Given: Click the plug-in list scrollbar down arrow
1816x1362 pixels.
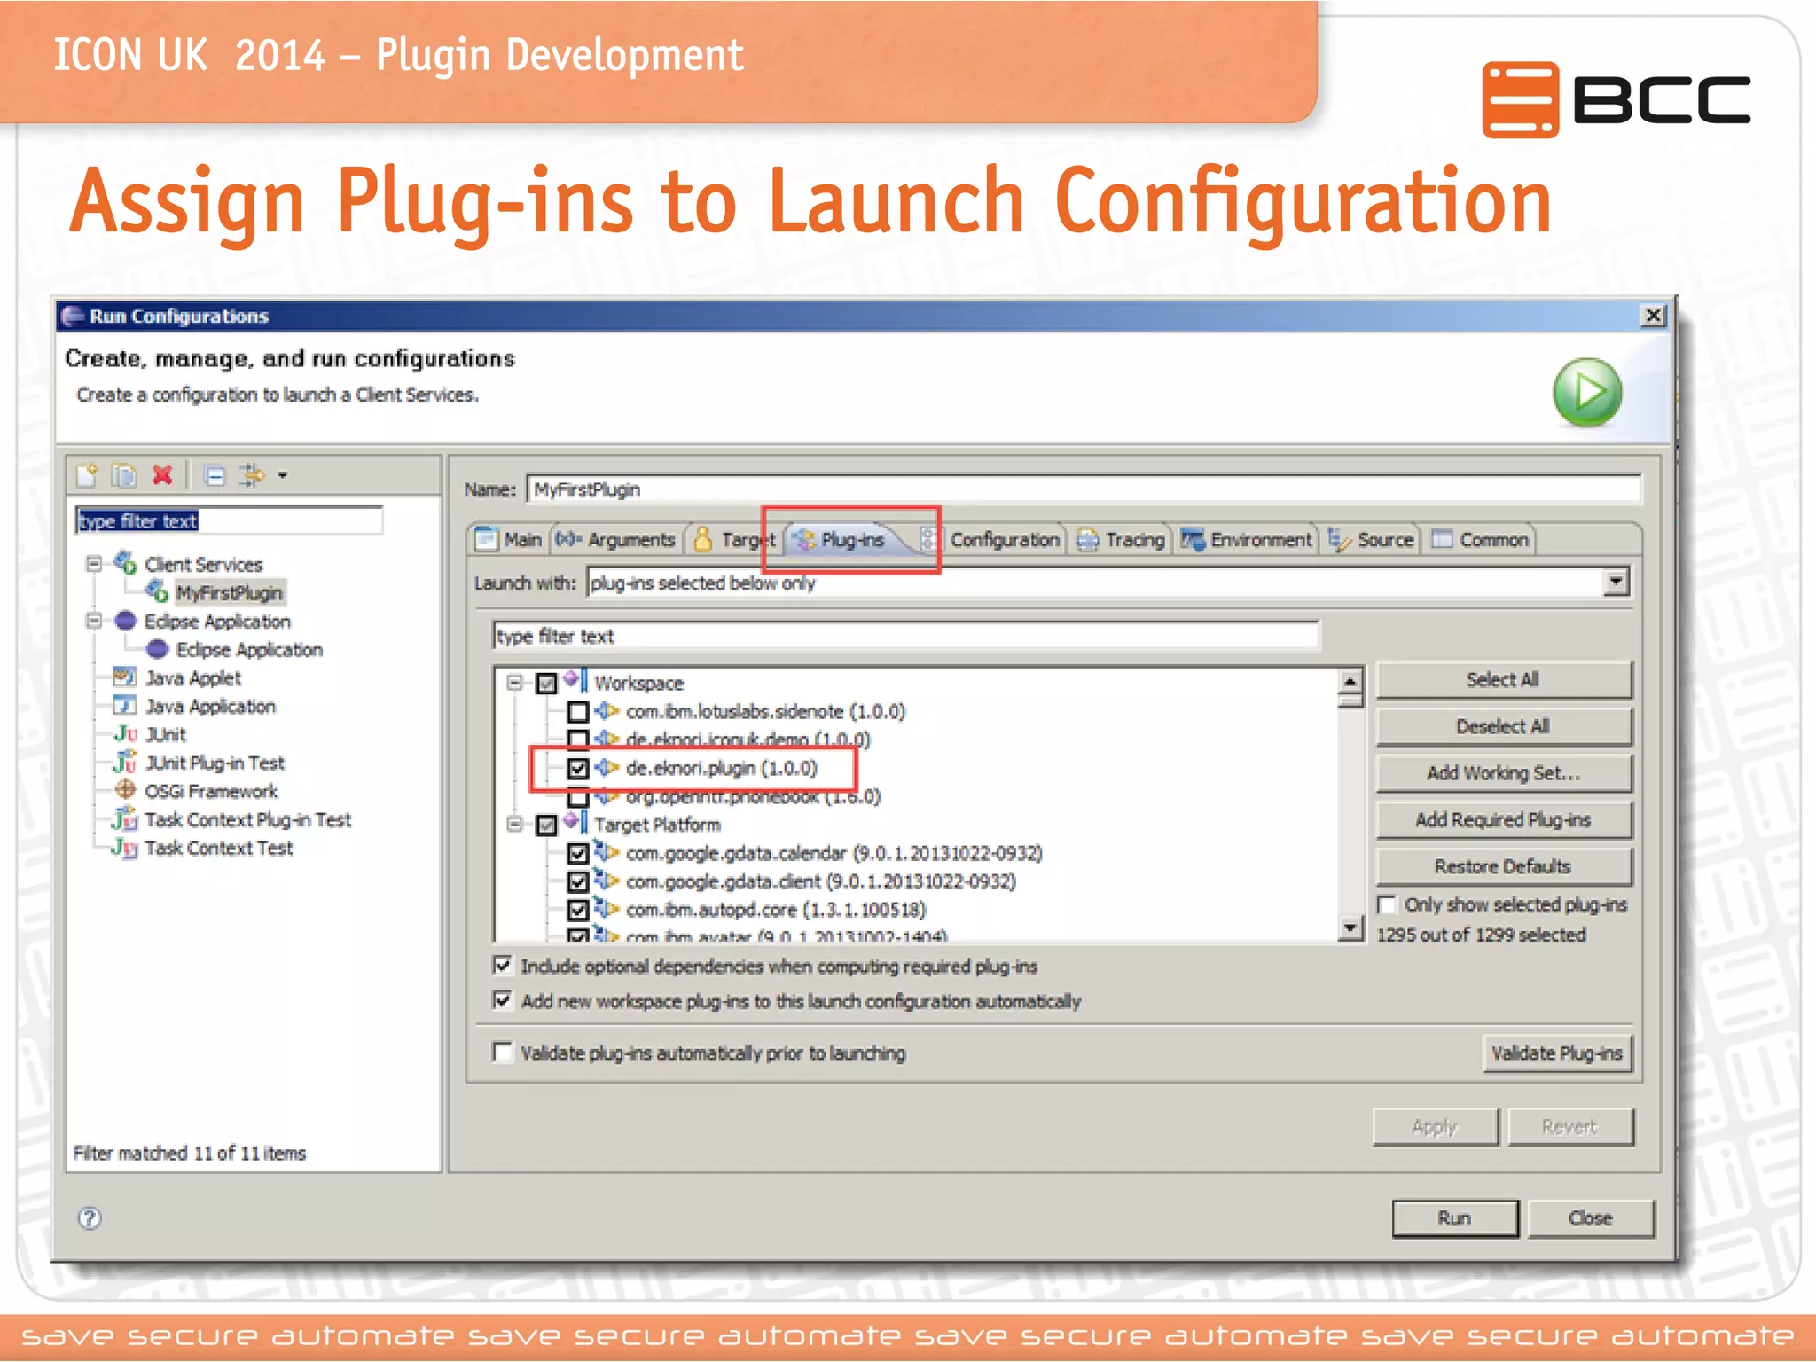Looking at the screenshot, I should pos(1350,928).
